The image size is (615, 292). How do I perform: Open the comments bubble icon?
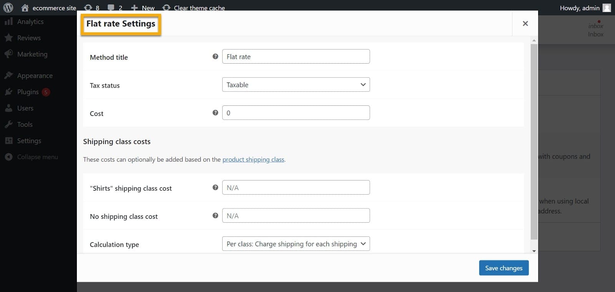(111, 8)
